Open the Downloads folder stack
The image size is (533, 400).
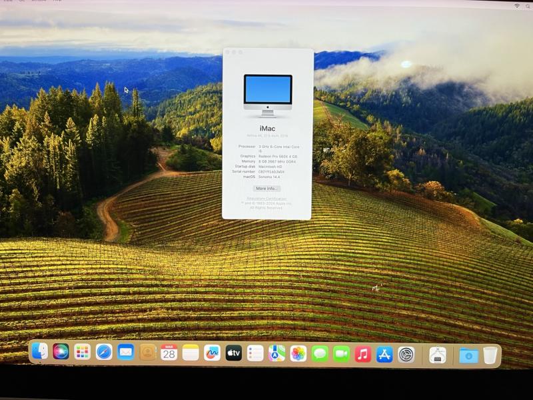pos(469,355)
